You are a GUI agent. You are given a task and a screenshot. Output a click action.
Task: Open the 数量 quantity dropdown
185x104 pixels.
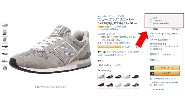click(158, 60)
